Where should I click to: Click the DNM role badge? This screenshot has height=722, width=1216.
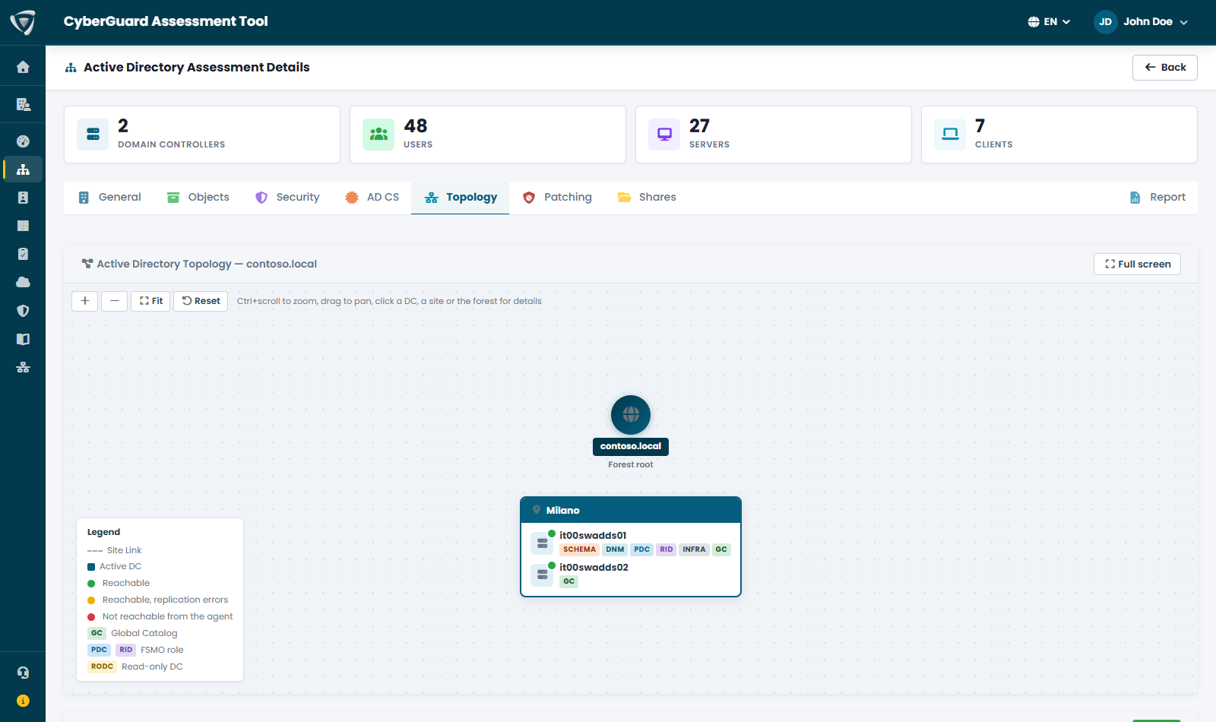615,549
